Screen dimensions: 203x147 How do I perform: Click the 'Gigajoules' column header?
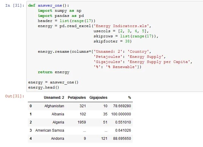tap(98, 98)
